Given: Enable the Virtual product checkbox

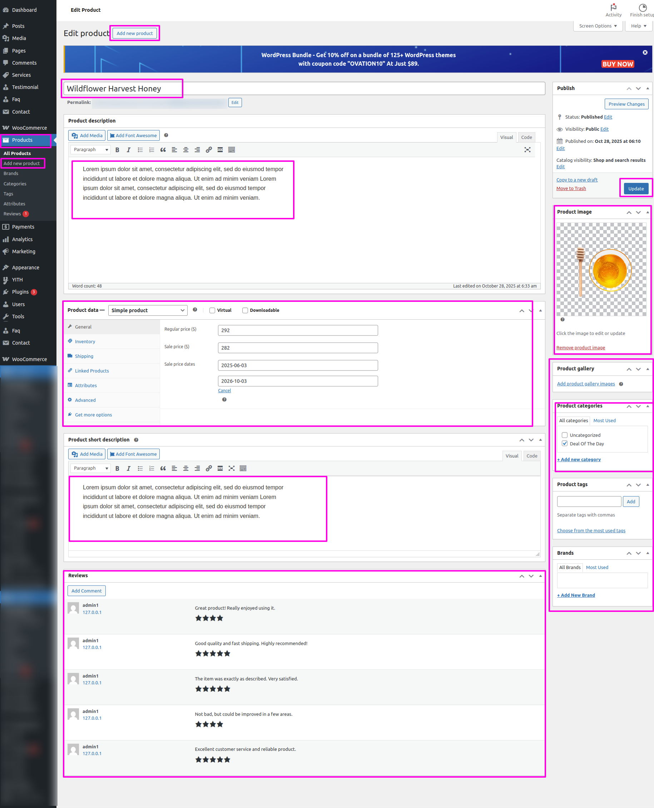Looking at the screenshot, I should [213, 311].
